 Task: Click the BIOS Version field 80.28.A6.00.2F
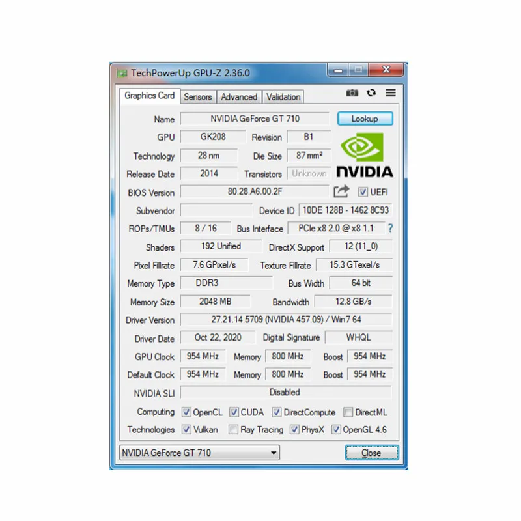tap(255, 191)
